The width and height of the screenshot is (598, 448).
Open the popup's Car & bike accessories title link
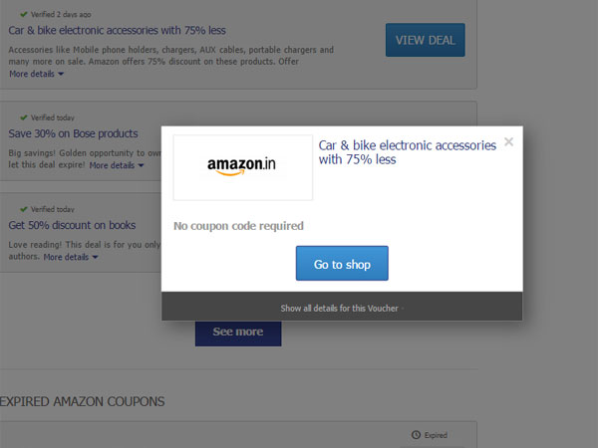tap(407, 152)
